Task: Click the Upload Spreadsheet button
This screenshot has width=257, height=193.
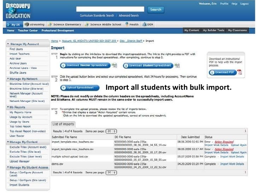Action: pyautogui.click(x=80, y=88)
